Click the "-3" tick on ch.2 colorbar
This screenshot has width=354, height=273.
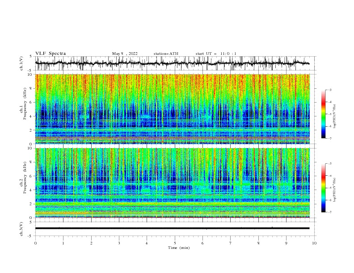point(330,164)
